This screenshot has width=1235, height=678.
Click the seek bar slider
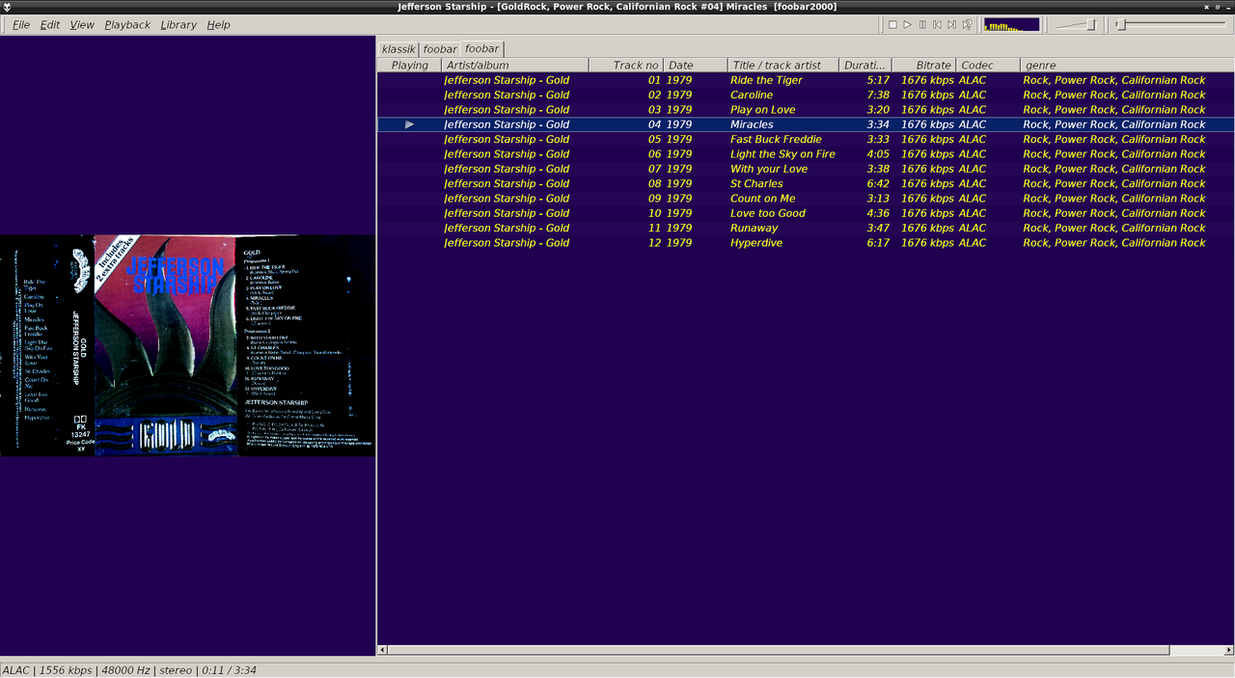click(1172, 24)
